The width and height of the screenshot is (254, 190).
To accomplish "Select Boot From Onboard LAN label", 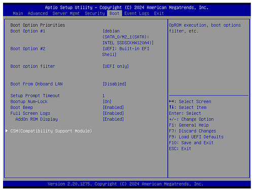I will click(37, 84).
